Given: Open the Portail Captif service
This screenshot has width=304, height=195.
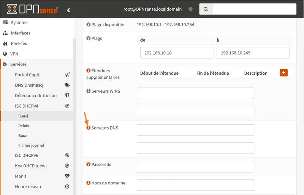Looking at the screenshot, I should [x=28, y=75].
